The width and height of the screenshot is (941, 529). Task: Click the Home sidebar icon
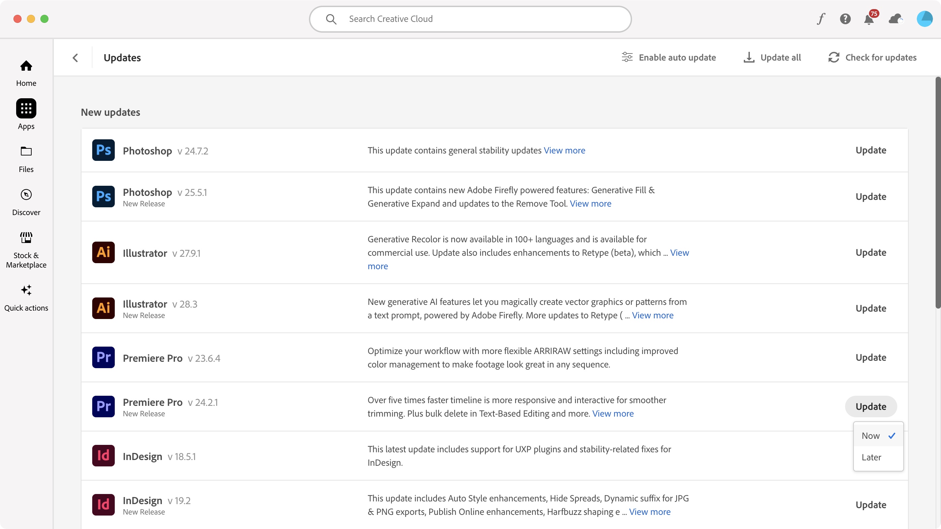pyautogui.click(x=26, y=72)
